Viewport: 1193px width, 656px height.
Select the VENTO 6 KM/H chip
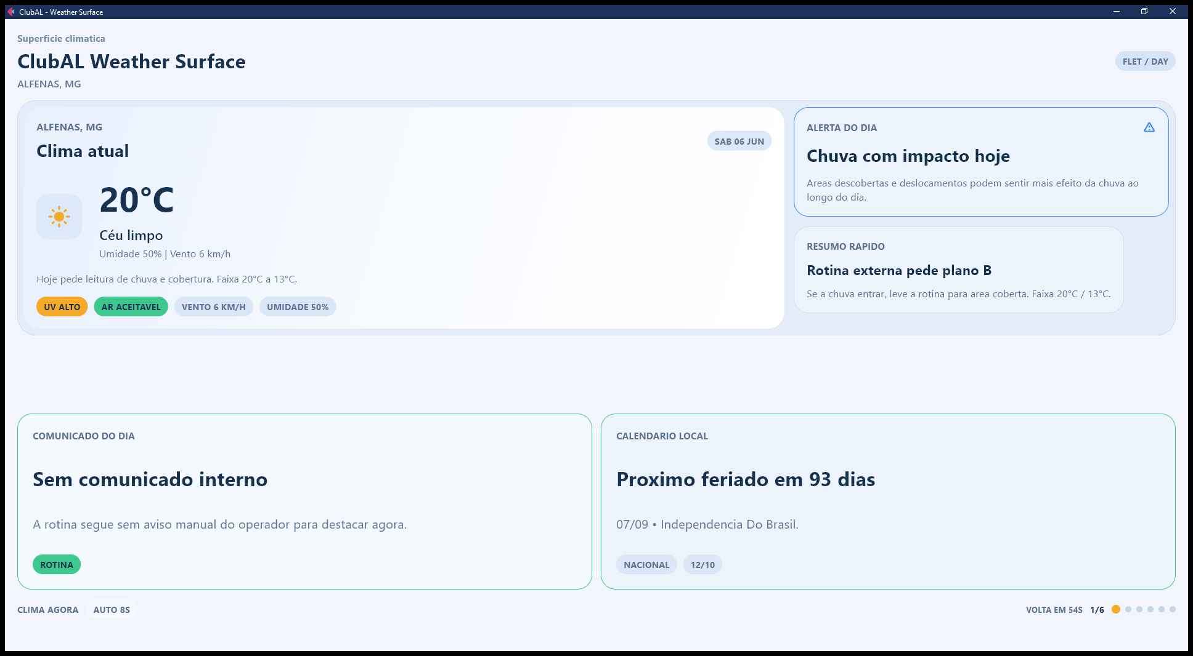coord(214,307)
